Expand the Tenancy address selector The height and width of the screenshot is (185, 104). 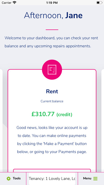52,179
